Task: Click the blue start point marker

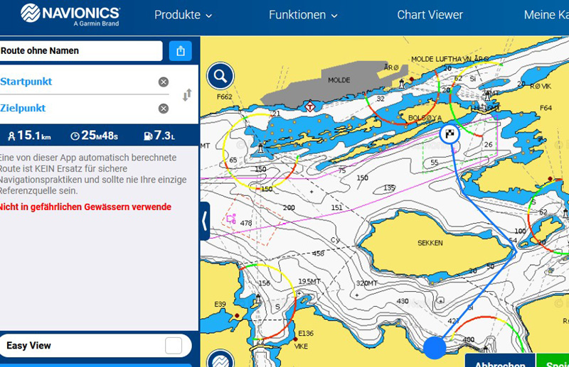Action: [435, 347]
